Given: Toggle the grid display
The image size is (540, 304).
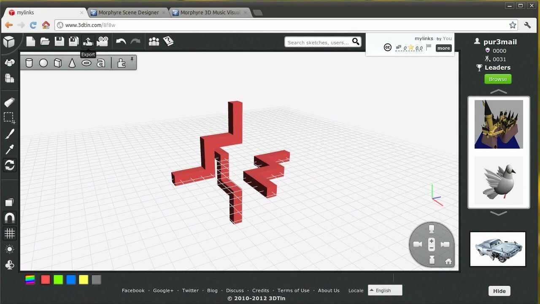Looking at the screenshot, I should click(x=9, y=233).
